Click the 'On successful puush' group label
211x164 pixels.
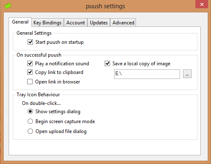click(x=39, y=55)
